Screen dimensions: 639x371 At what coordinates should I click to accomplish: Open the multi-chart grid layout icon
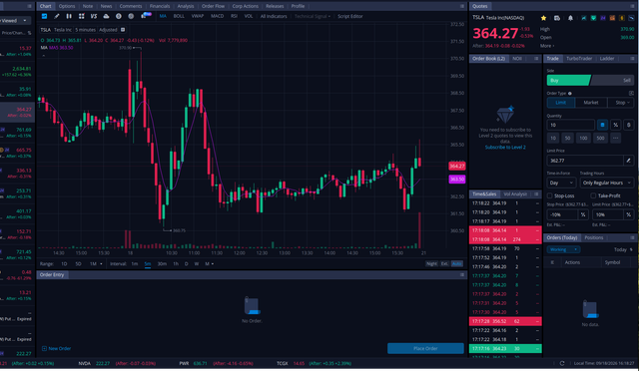[82, 16]
